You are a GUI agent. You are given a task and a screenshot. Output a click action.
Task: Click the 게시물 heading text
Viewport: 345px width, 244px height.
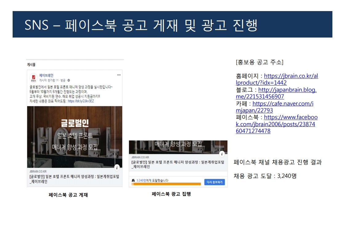tap(31, 65)
